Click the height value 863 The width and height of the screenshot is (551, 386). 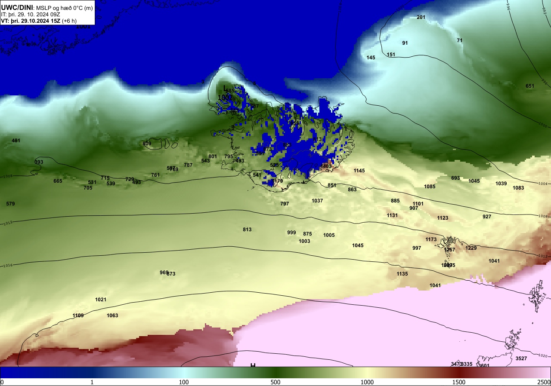tap(352, 190)
